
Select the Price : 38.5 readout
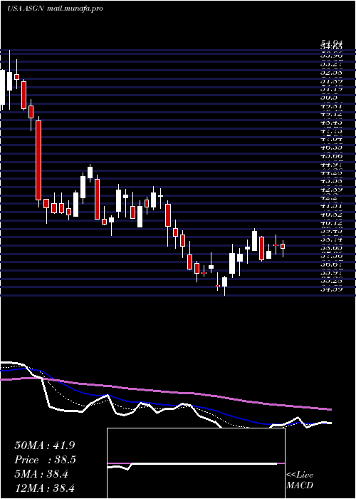(x=46, y=460)
